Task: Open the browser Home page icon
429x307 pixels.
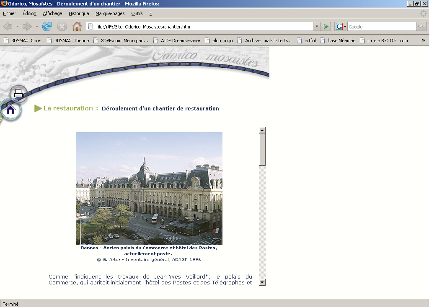Action: tap(77, 26)
